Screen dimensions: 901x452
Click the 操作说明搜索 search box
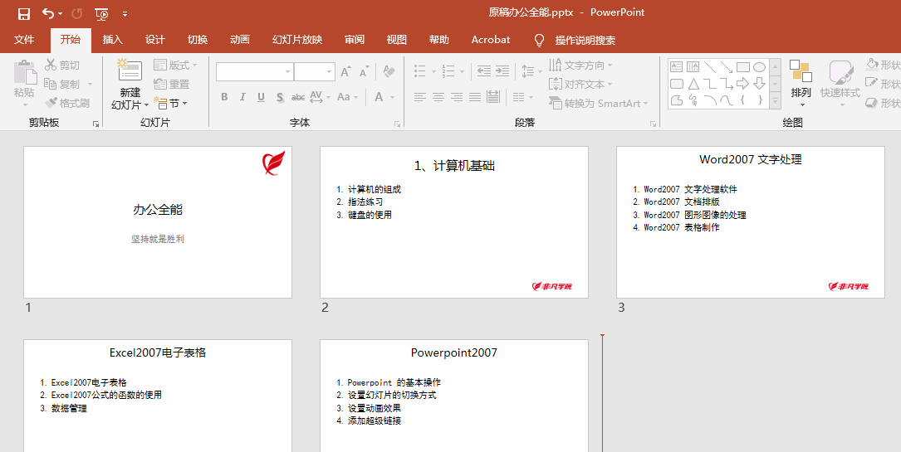(x=585, y=40)
